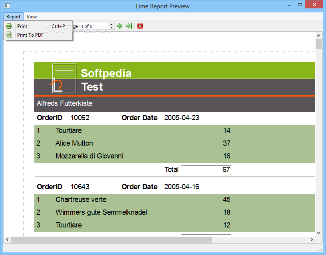Click the red close preview icon

tap(140, 26)
